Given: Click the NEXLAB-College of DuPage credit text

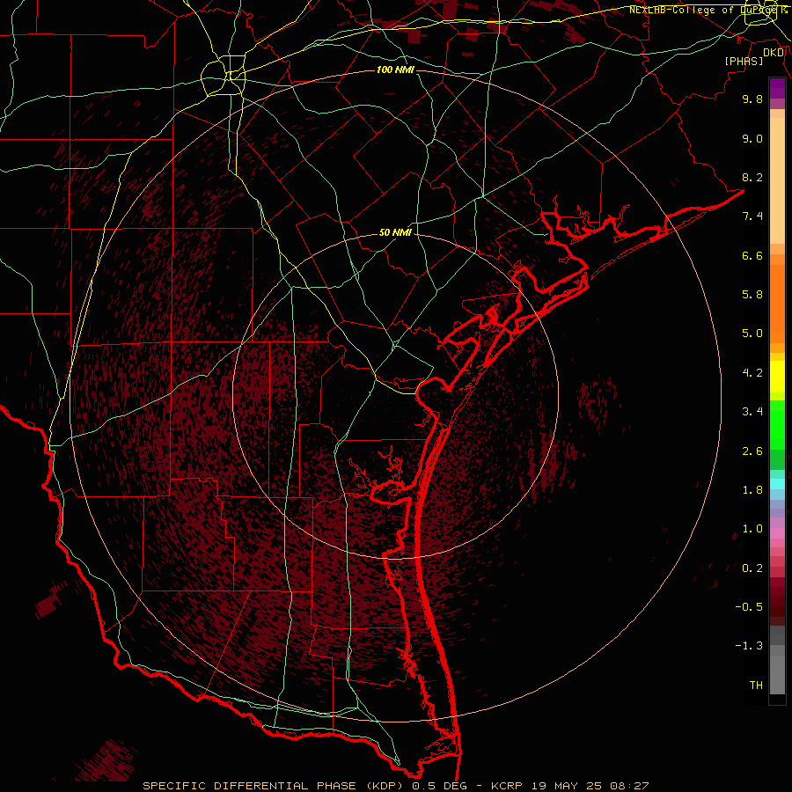Looking at the screenshot, I should (708, 10).
